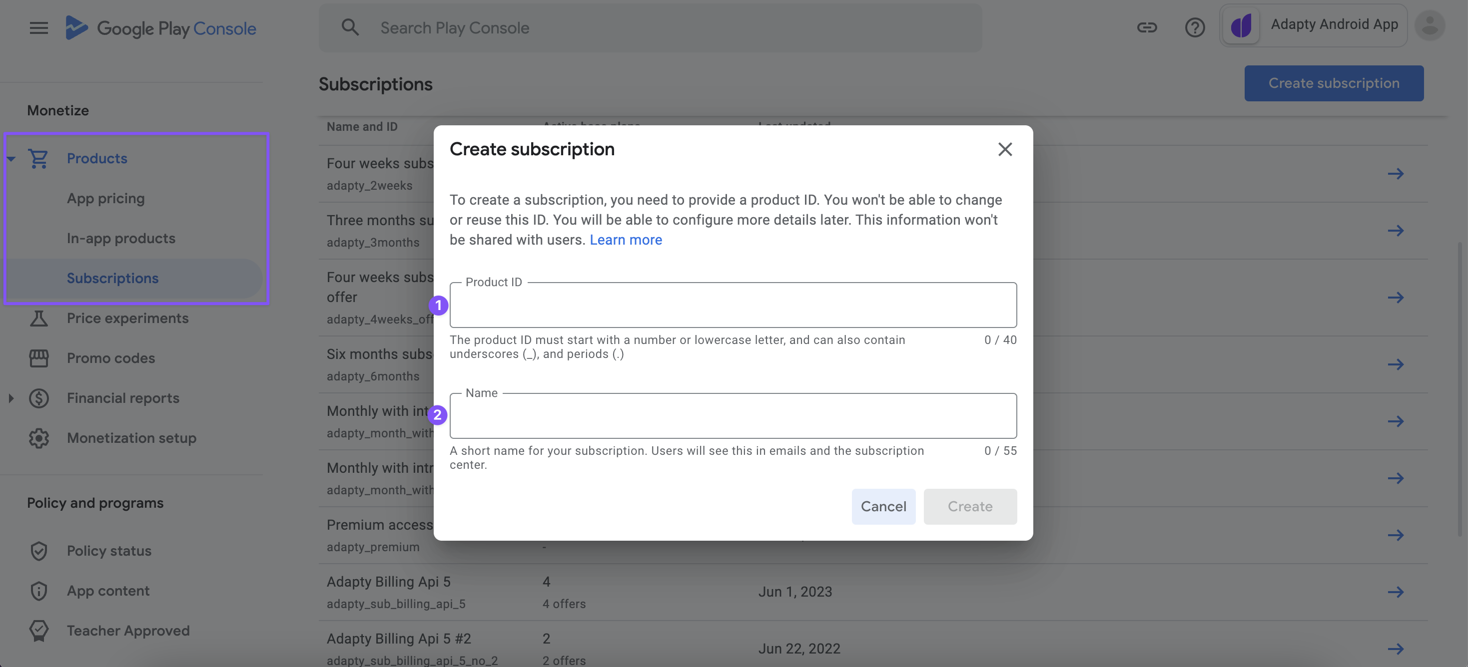Close the Create subscription dialog
Image resolution: width=1468 pixels, height=667 pixels.
point(1005,149)
